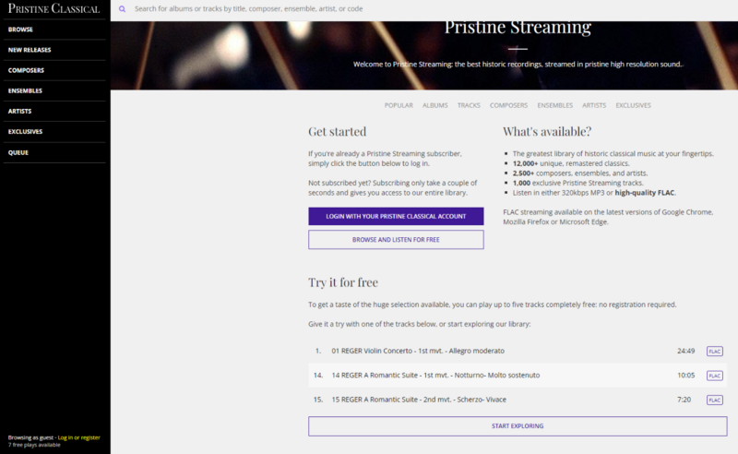Select Ensembles in the left sidebar

(x=25, y=90)
